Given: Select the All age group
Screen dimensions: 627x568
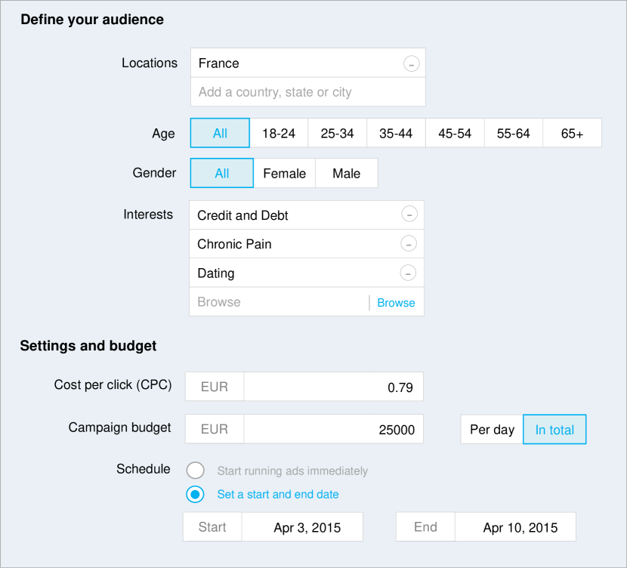Looking at the screenshot, I should pos(220,133).
